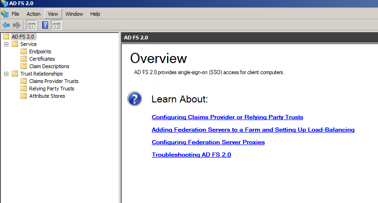Open the File menu
The width and height of the screenshot is (378, 203).
15,14
